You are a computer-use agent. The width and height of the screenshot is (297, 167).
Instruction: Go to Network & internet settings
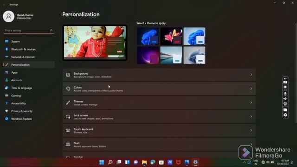[x=29, y=57]
